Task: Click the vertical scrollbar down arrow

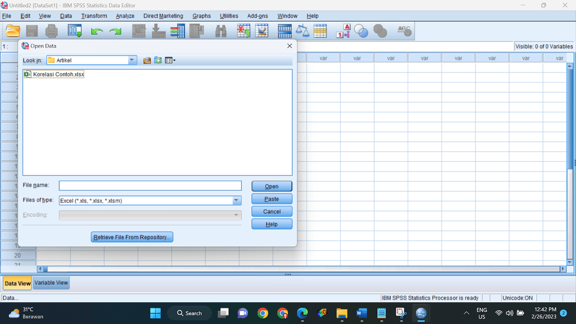Action: [570, 262]
